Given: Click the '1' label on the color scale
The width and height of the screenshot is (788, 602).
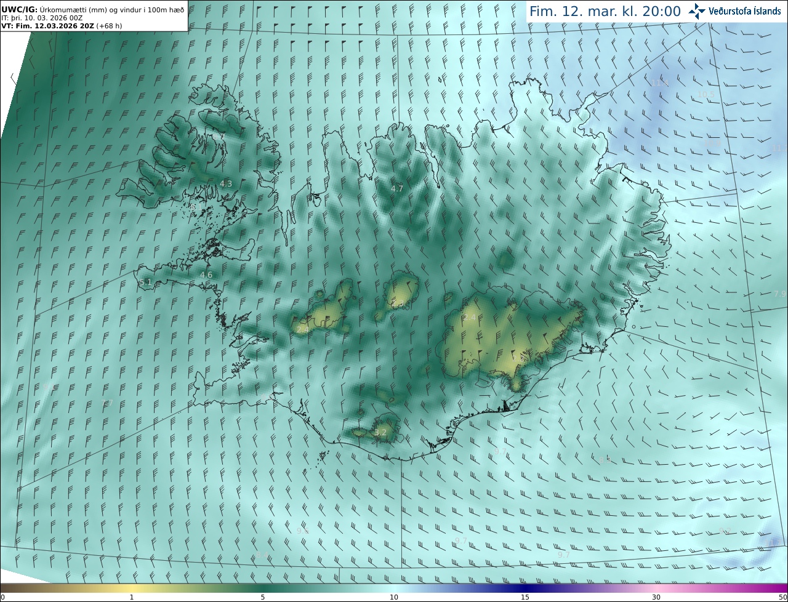Looking at the screenshot, I should [132, 597].
